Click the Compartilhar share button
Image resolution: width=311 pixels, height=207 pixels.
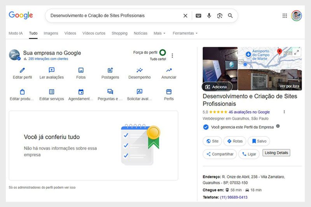point(220,154)
